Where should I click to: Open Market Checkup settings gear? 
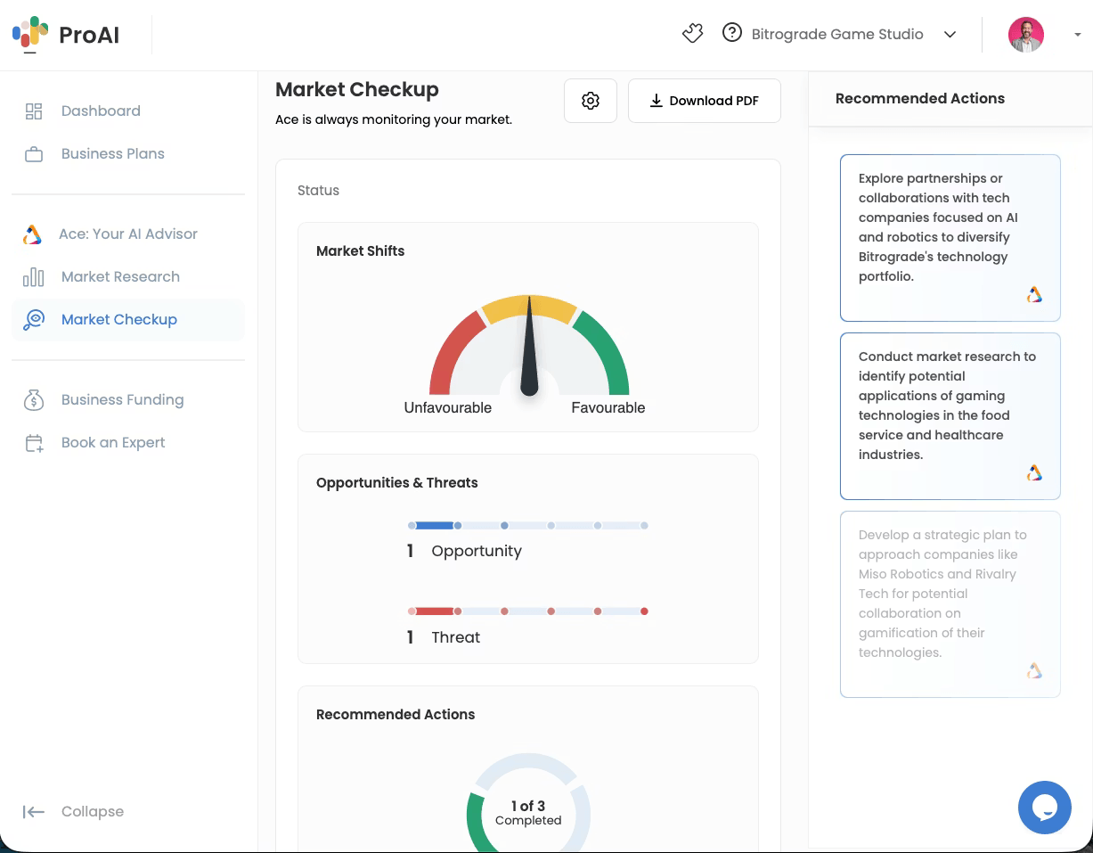click(x=591, y=101)
